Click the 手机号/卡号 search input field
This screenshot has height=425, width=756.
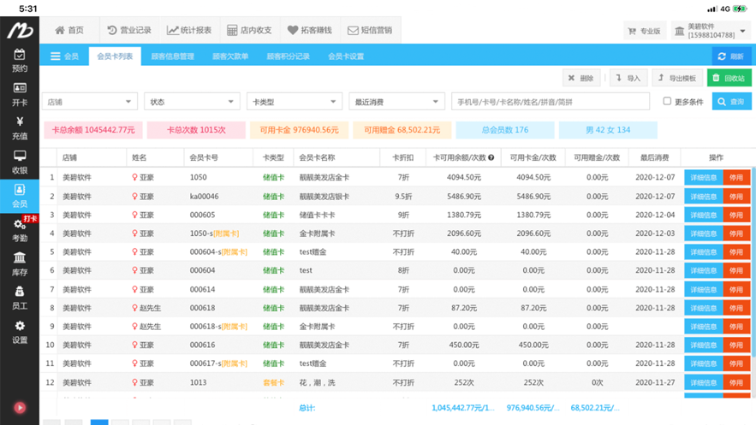coord(551,102)
